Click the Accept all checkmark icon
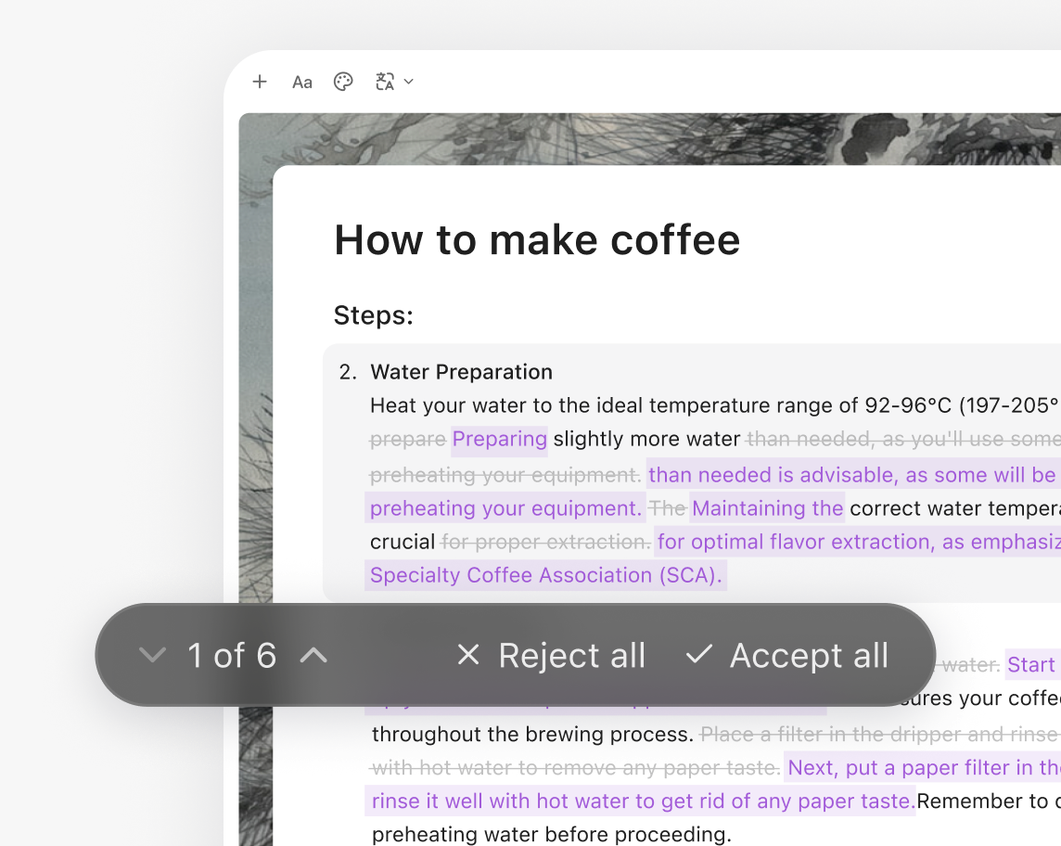1061x846 pixels. click(699, 655)
